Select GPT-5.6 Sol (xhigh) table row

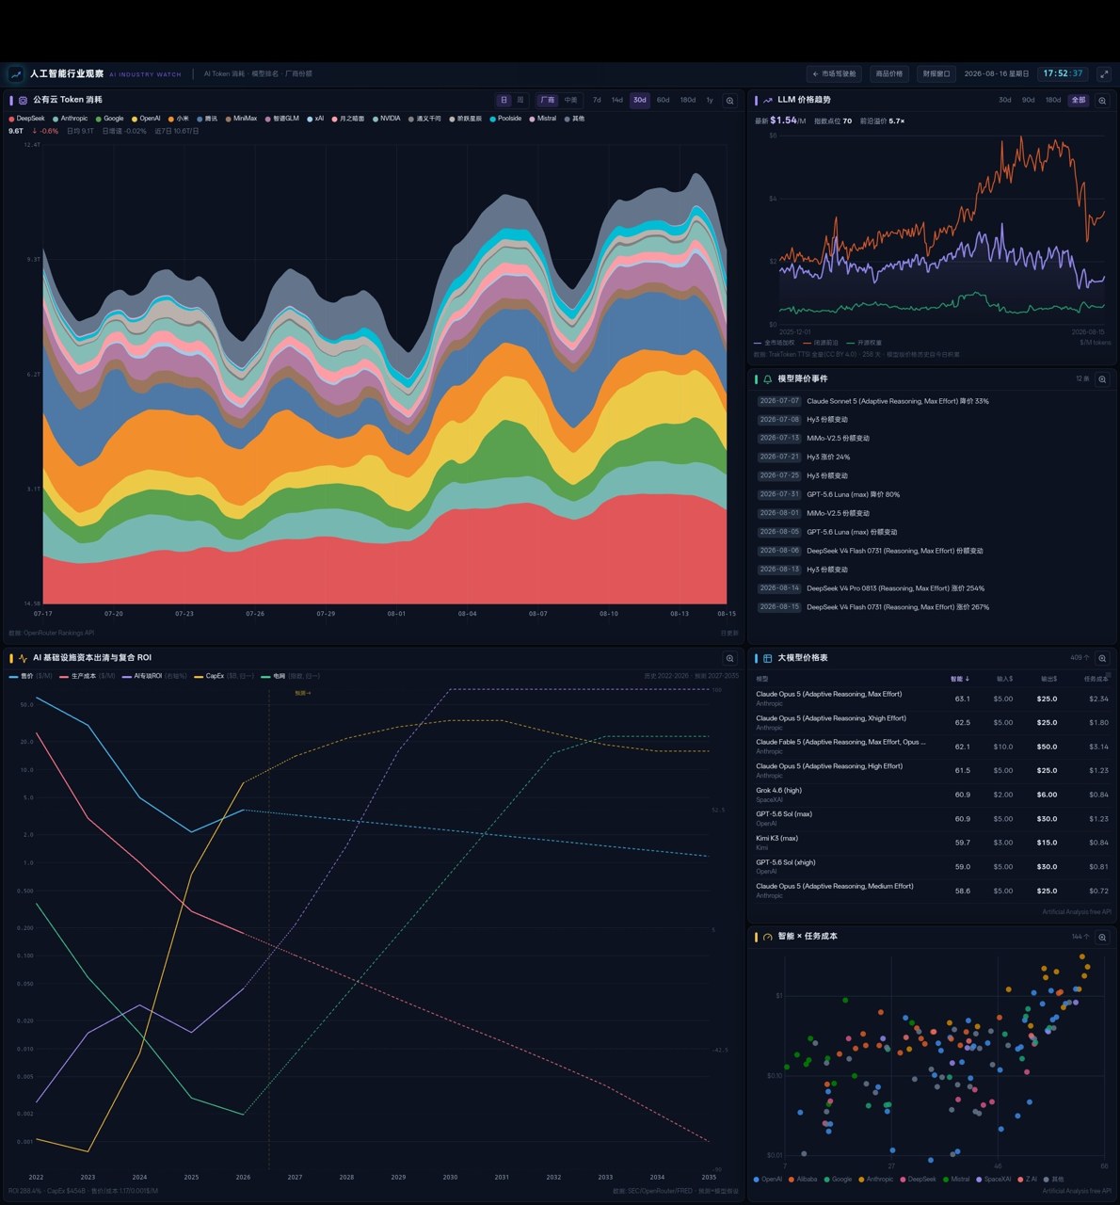pyautogui.click(x=932, y=867)
